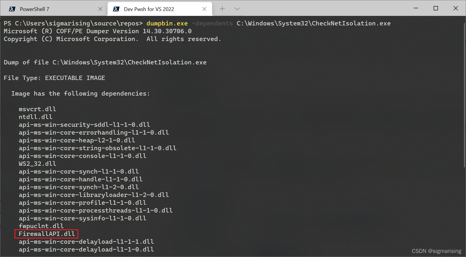Click api-ms-win-core-heap-l2-1-0.dll entry
The width and height of the screenshot is (466, 257).
[77, 140]
